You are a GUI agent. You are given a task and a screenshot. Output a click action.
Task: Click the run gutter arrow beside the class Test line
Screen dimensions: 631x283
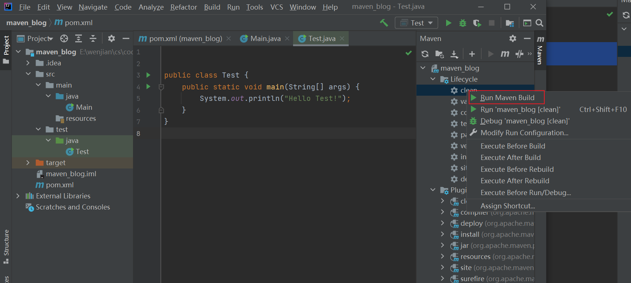pos(148,75)
